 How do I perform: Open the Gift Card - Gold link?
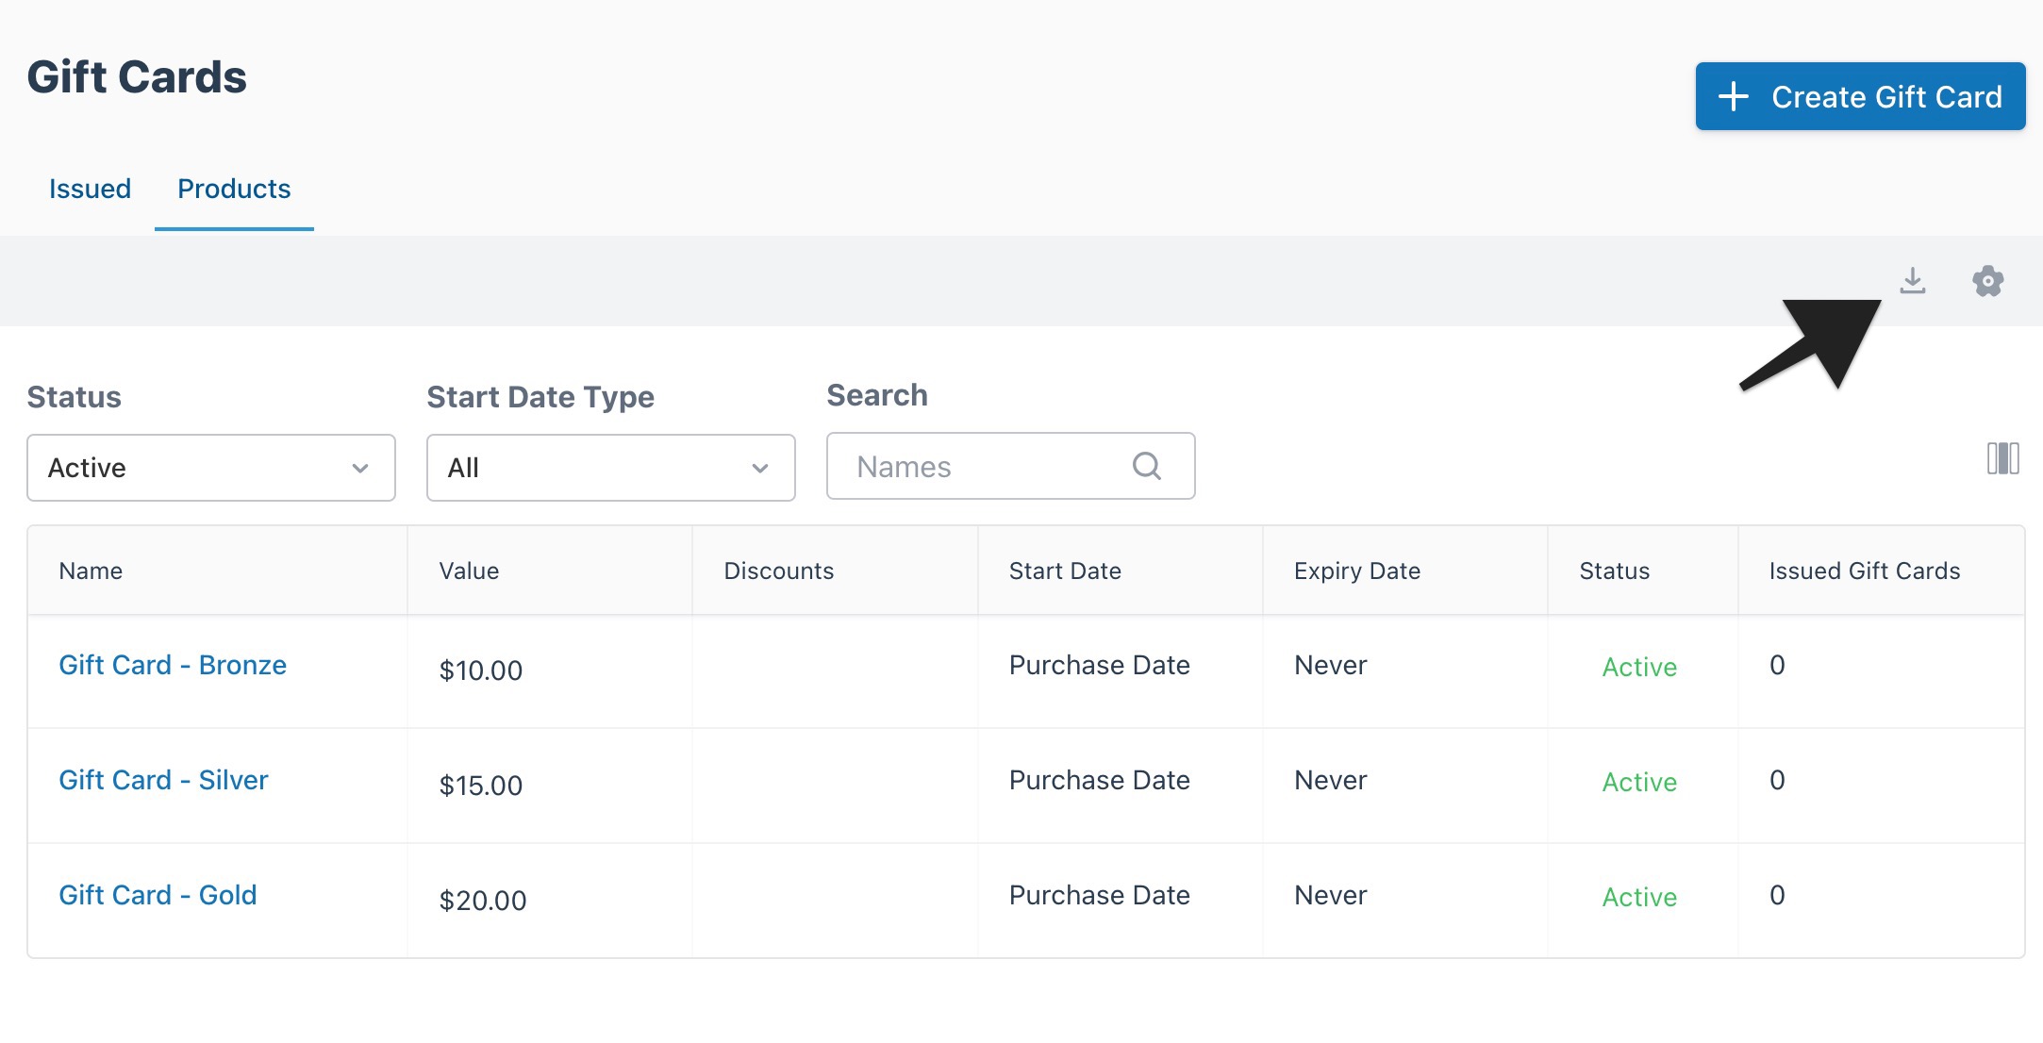click(158, 895)
